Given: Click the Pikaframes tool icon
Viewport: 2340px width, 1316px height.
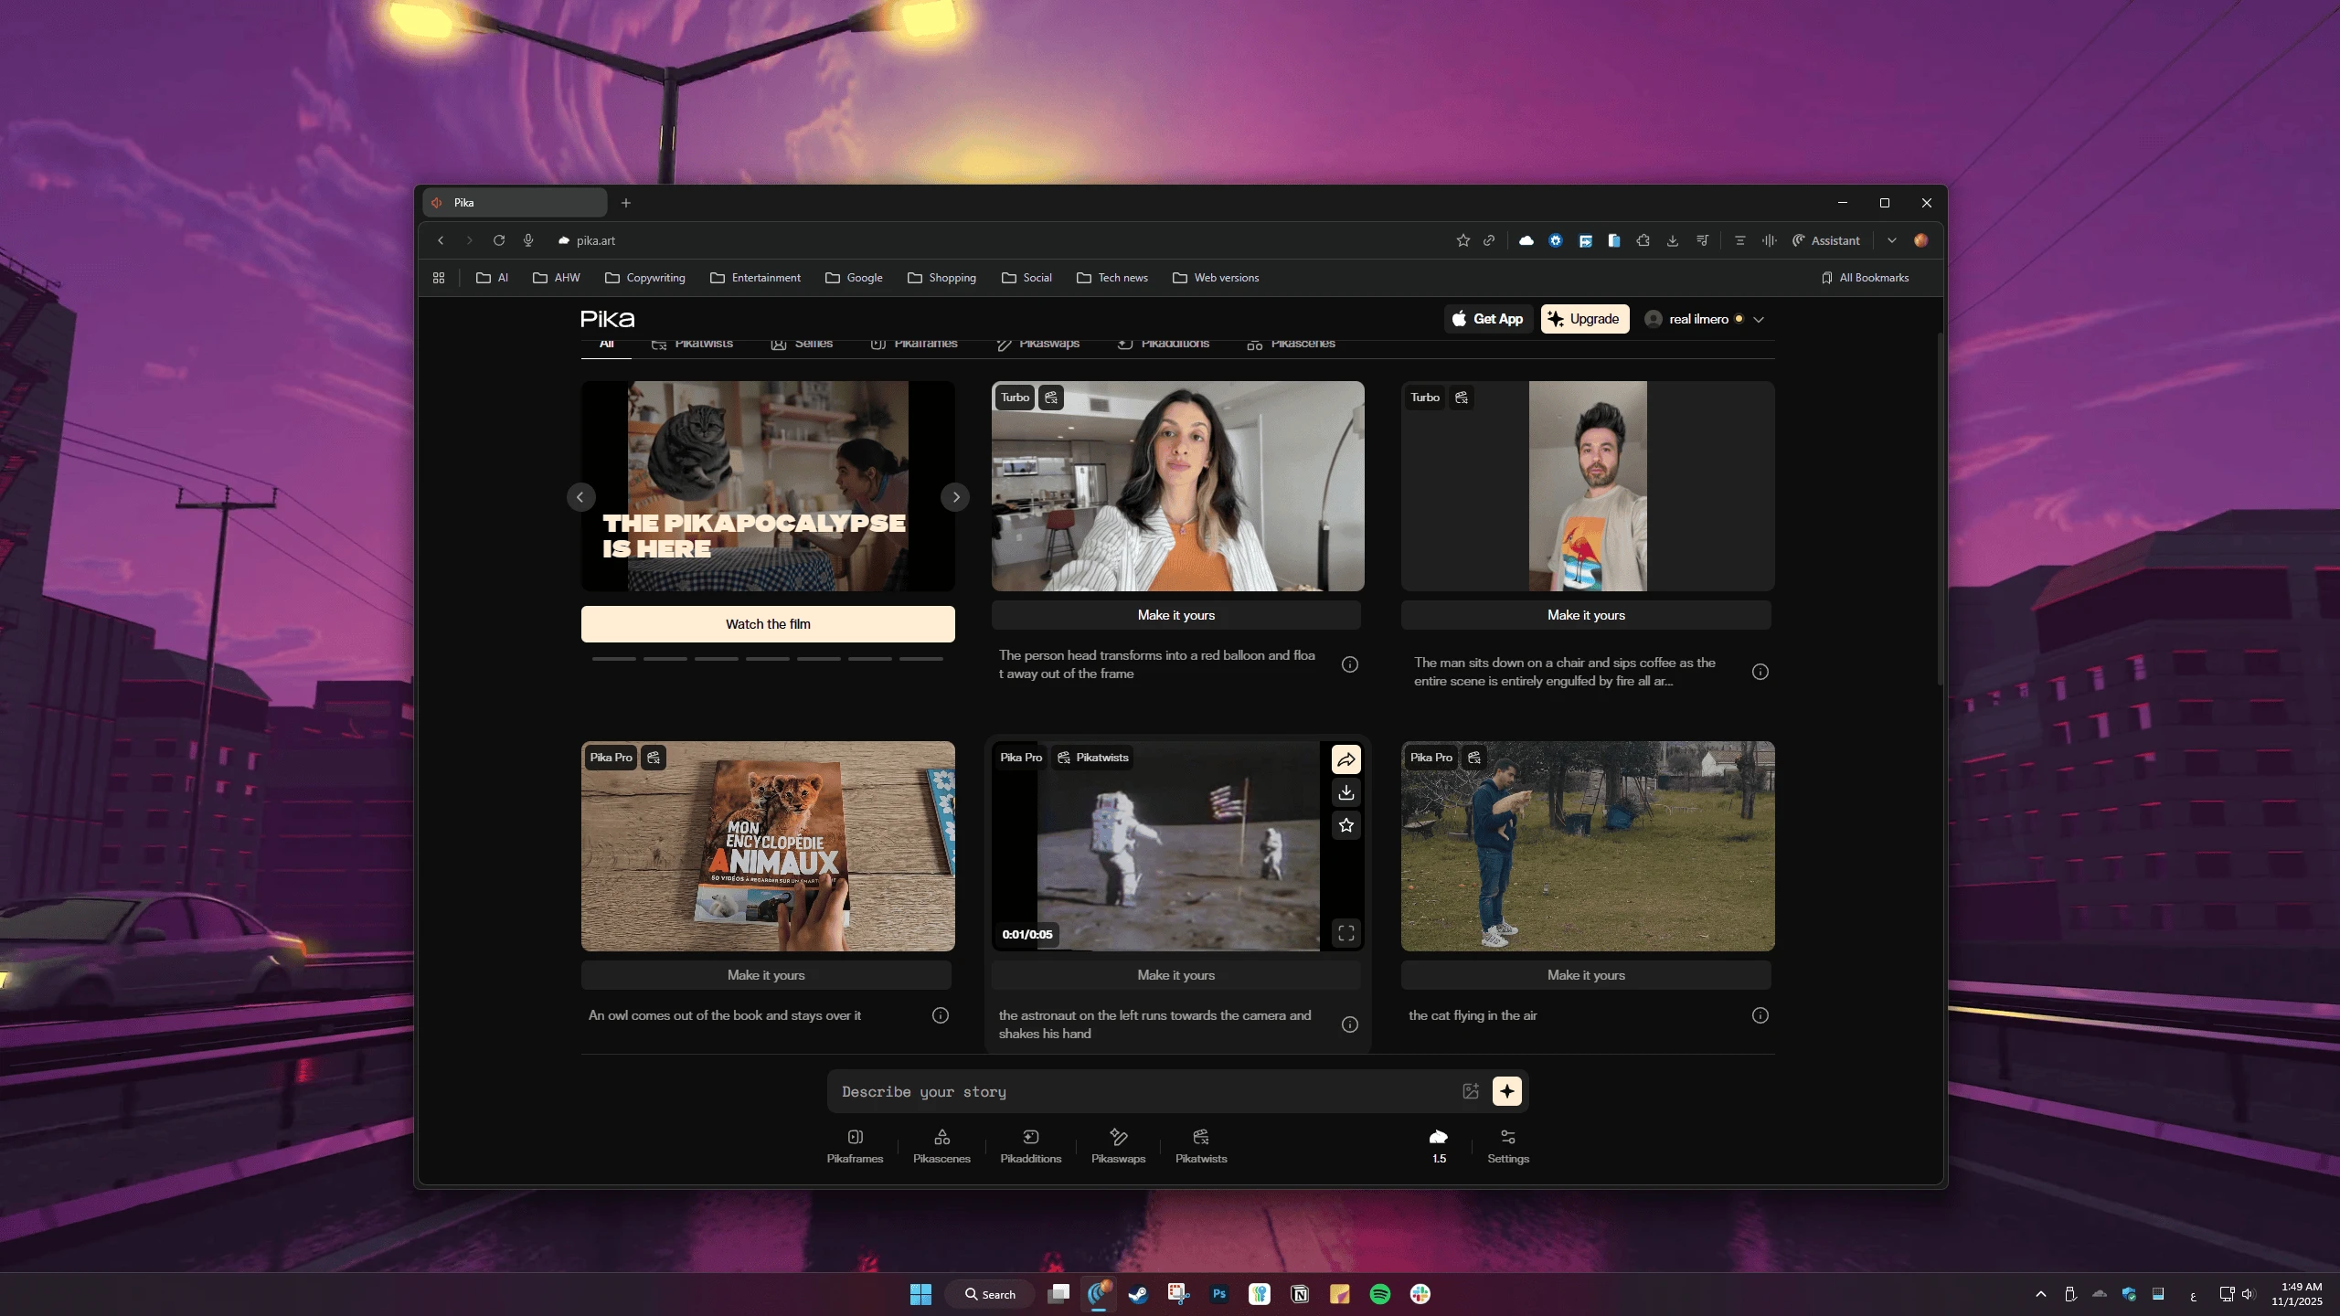Looking at the screenshot, I should point(855,1138).
